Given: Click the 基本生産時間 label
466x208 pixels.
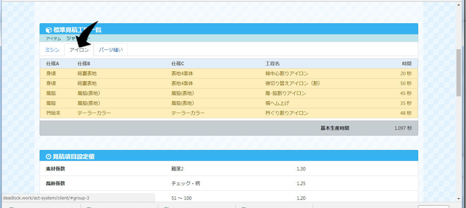Looking at the screenshot, I should [335, 128].
